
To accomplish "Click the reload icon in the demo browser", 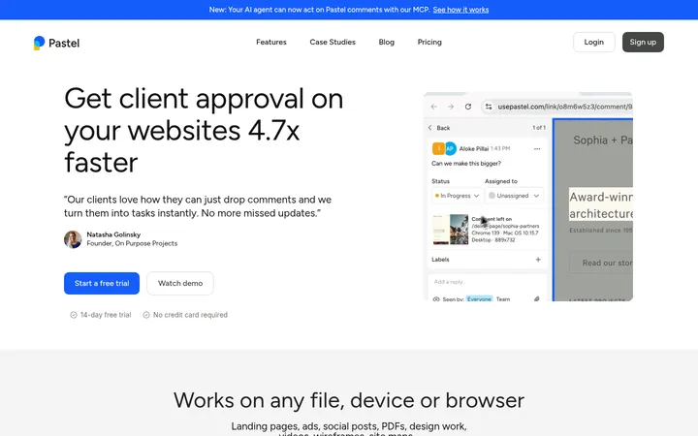I will click(468, 107).
